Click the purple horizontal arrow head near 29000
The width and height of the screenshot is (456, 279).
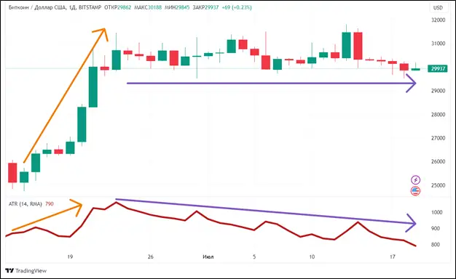[412, 84]
